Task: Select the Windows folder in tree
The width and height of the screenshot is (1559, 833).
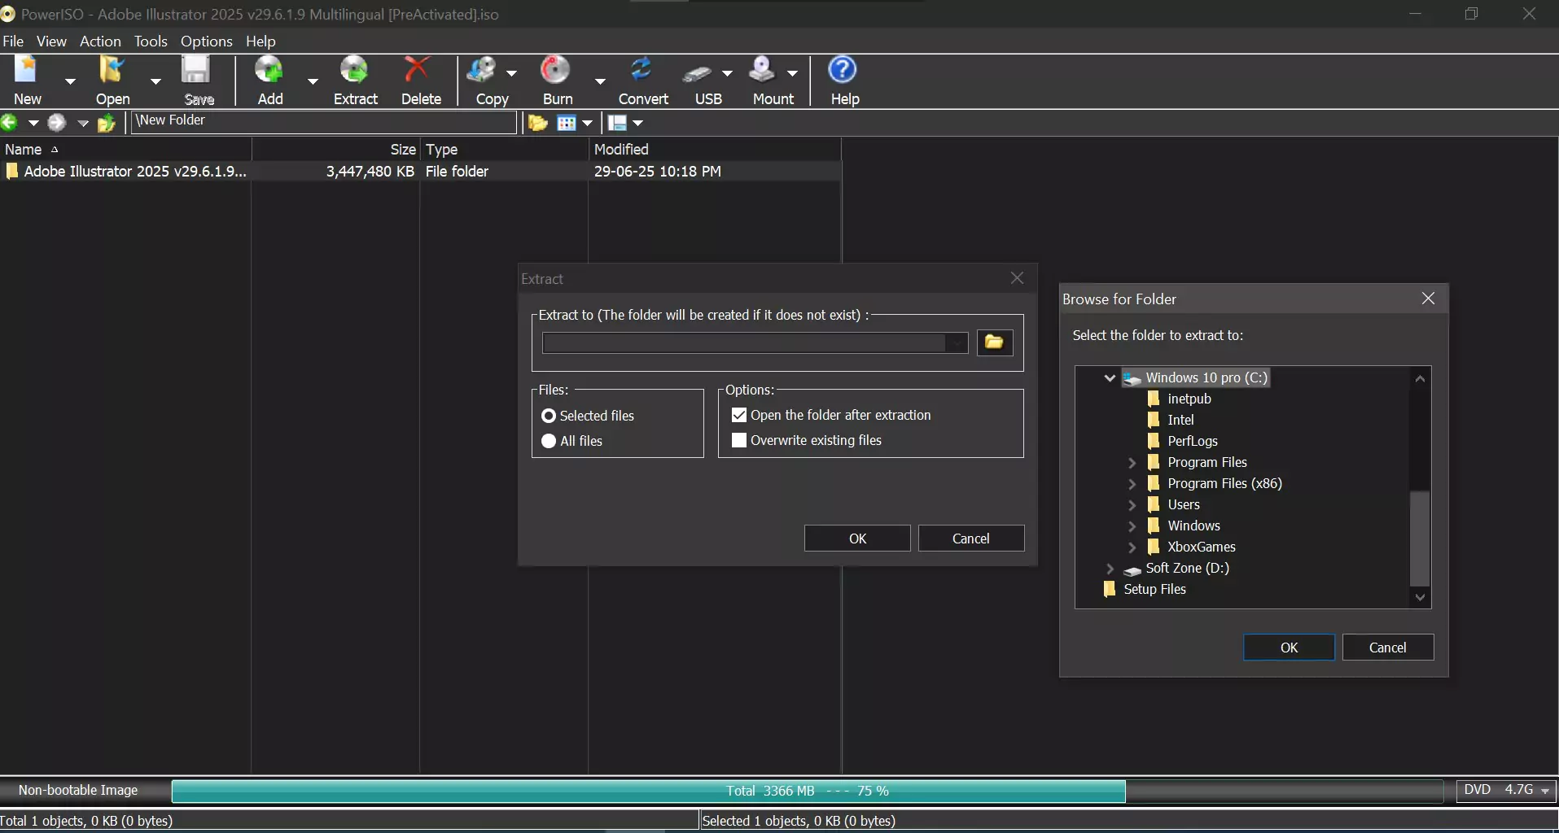Action: [x=1193, y=526]
